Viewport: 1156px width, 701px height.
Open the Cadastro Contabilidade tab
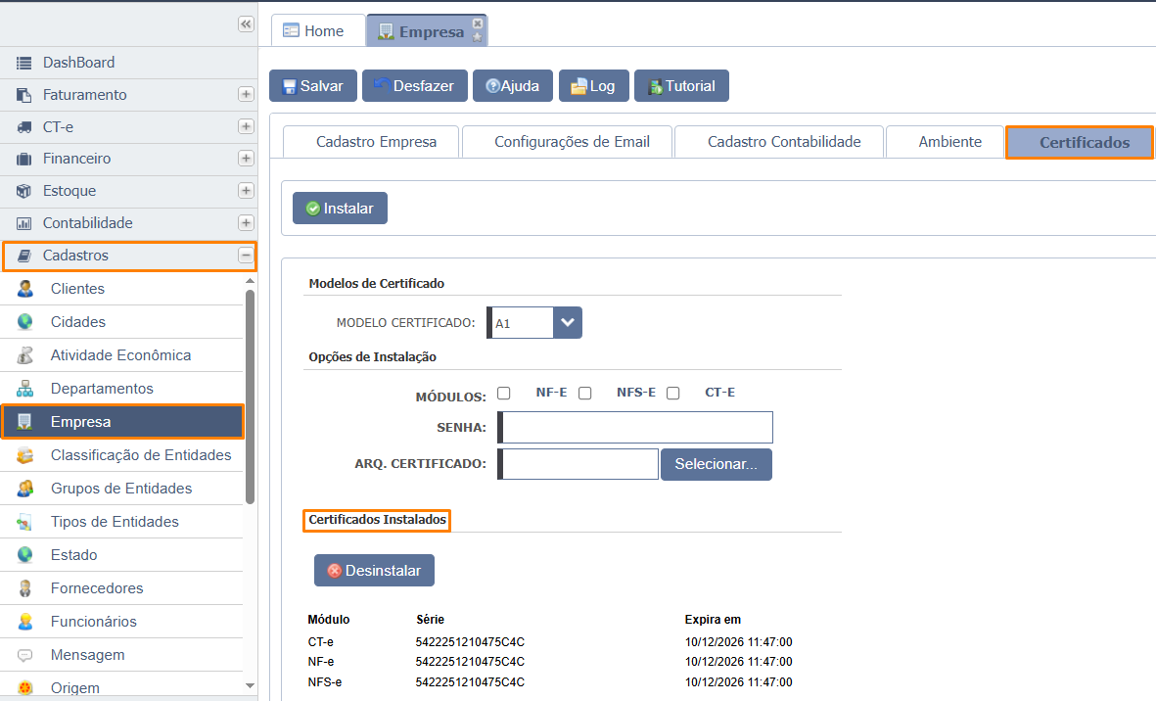tap(779, 142)
